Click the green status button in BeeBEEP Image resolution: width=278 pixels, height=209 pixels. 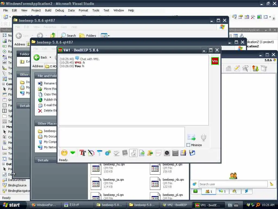click(195, 191)
